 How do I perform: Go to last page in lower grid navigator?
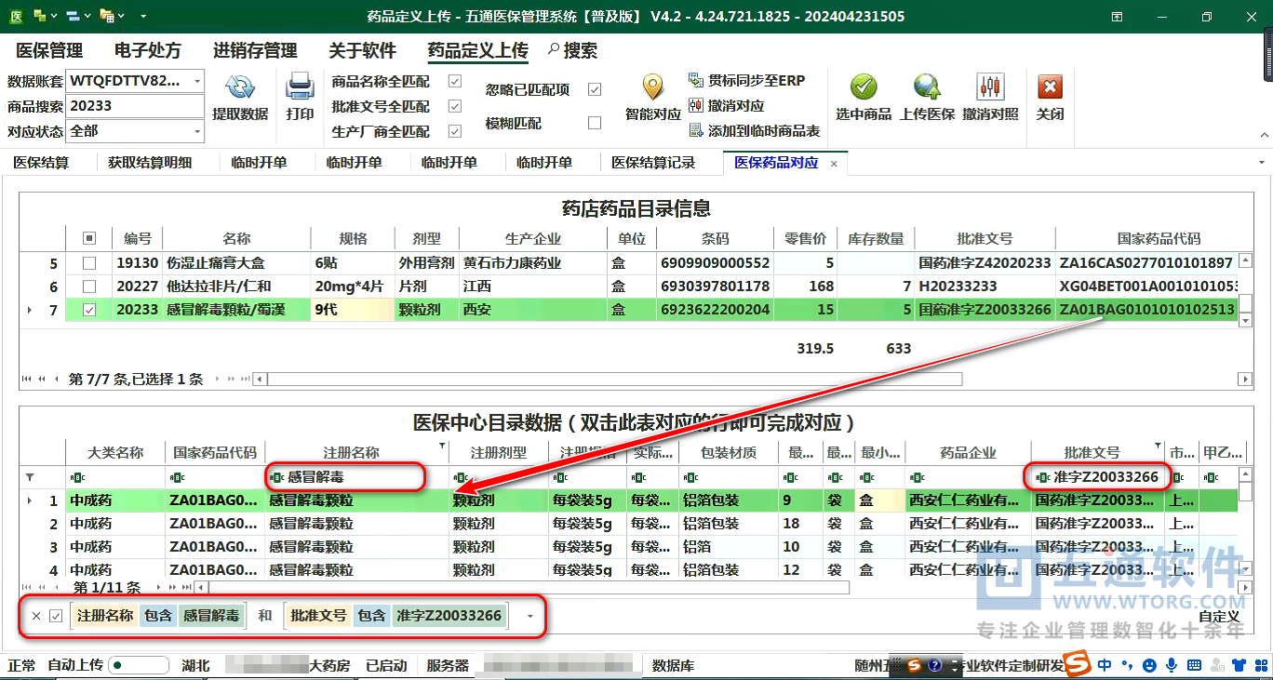(187, 587)
